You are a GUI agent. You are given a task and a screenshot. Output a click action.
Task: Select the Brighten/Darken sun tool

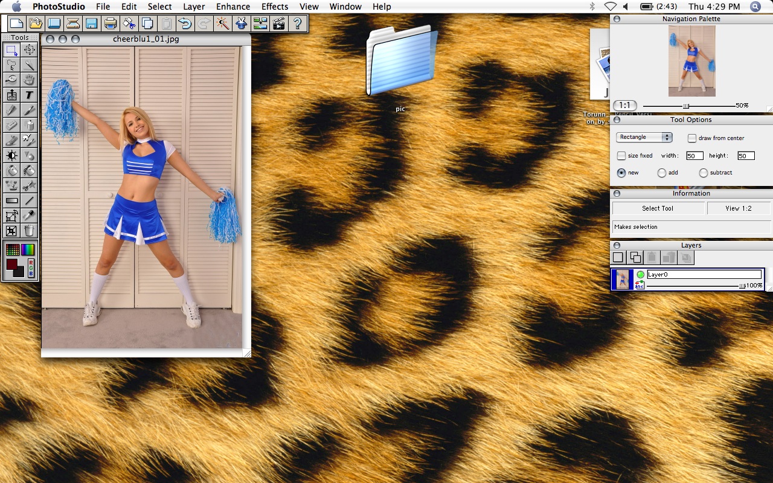(x=11, y=155)
